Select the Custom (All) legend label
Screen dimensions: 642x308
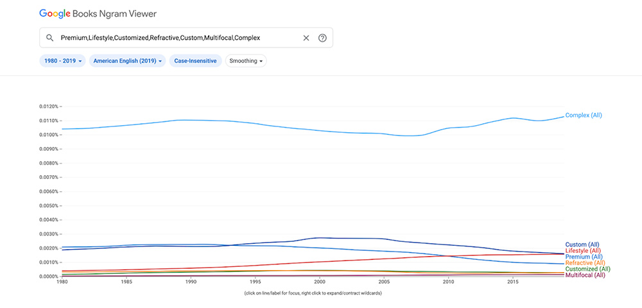582,244
